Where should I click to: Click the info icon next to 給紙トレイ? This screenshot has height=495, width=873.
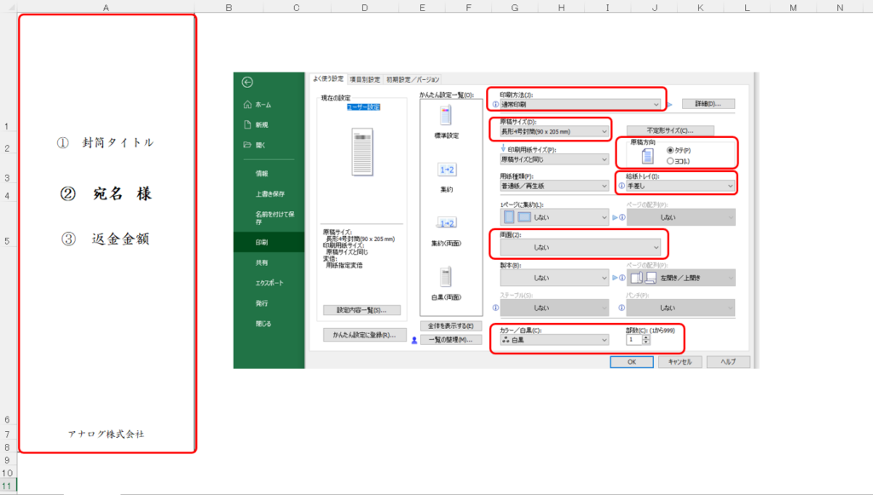tap(621, 185)
